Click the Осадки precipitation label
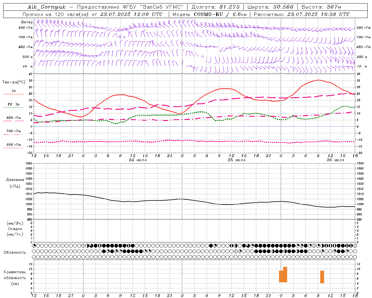Image resolution: width=372 pixels, height=298 pixels. tap(15, 229)
